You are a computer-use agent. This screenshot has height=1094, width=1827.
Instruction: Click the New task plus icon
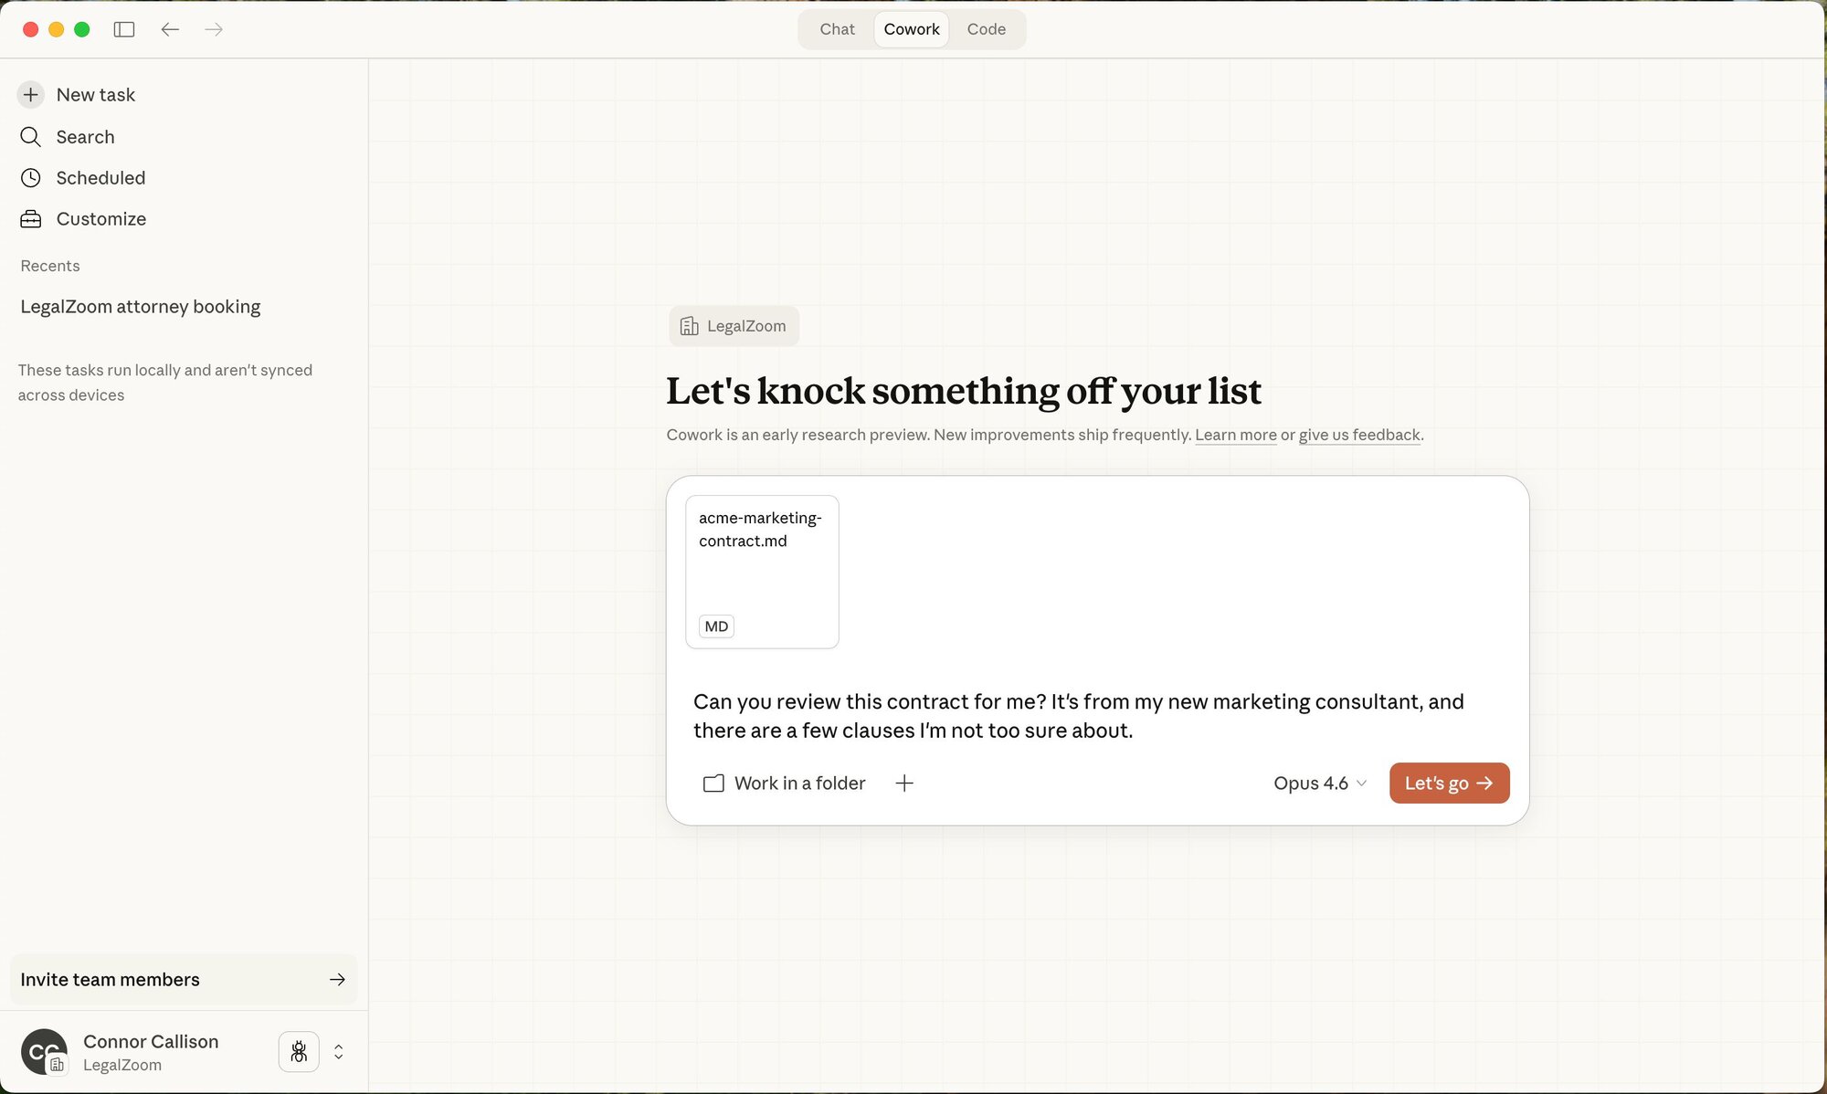pyautogui.click(x=31, y=95)
